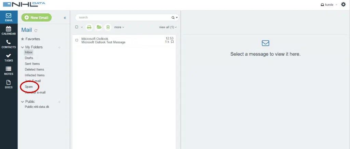Refresh mail with the reload icon
350x149 pixels.
coord(36,30)
